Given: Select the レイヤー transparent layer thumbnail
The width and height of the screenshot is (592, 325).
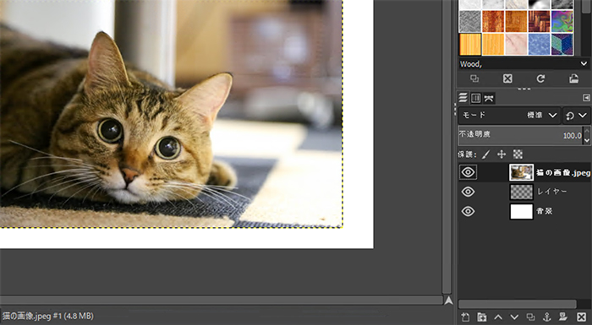Looking at the screenshot, I should 522,192.
